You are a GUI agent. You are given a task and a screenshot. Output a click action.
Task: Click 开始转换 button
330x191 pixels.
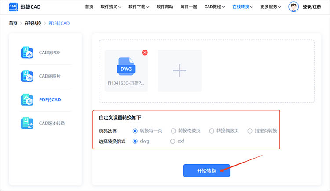click(x=207, y=170)
